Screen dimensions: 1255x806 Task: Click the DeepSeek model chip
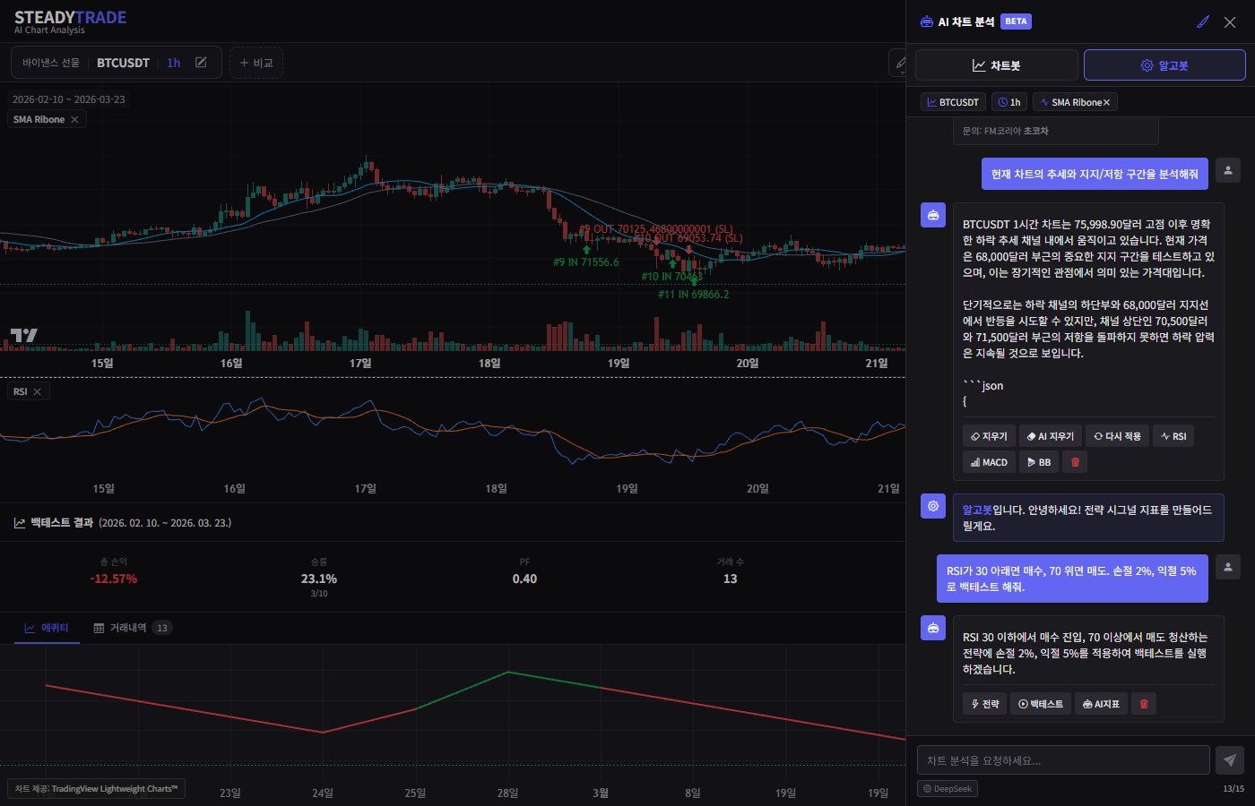coord(948,789)
